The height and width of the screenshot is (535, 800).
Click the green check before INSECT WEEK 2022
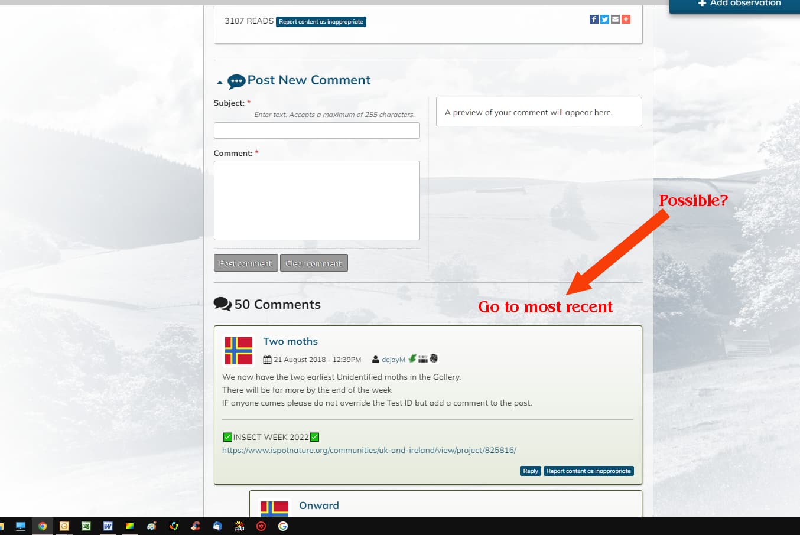[x=227, y=437]
